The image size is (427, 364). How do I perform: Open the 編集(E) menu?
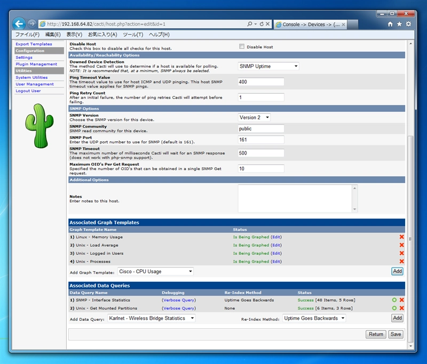[x=53, y=35]
